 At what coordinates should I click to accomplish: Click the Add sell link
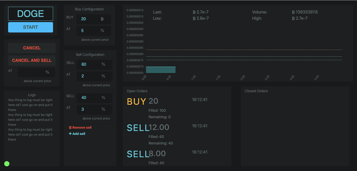click(x=77, y=134)
